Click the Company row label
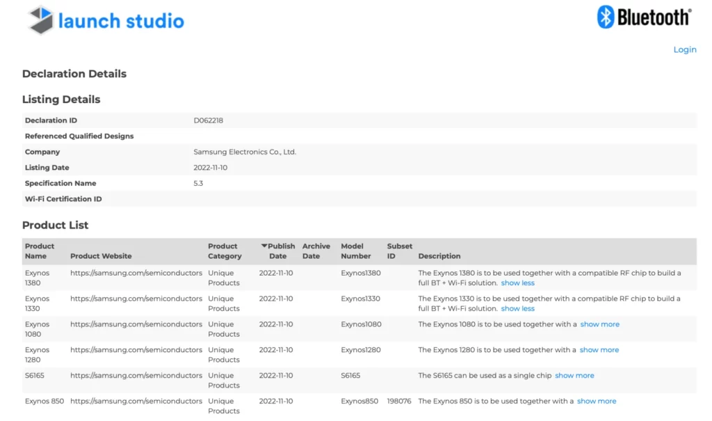Image resolution: width=712 pixels, height=421 pixels. click(42, 152)
